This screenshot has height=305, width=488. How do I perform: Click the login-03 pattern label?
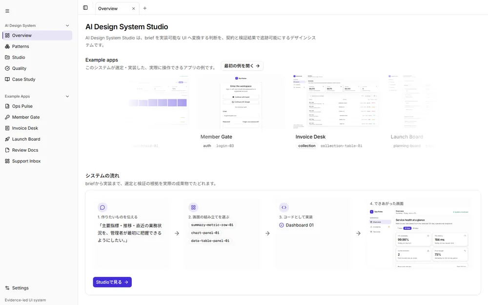225,145
